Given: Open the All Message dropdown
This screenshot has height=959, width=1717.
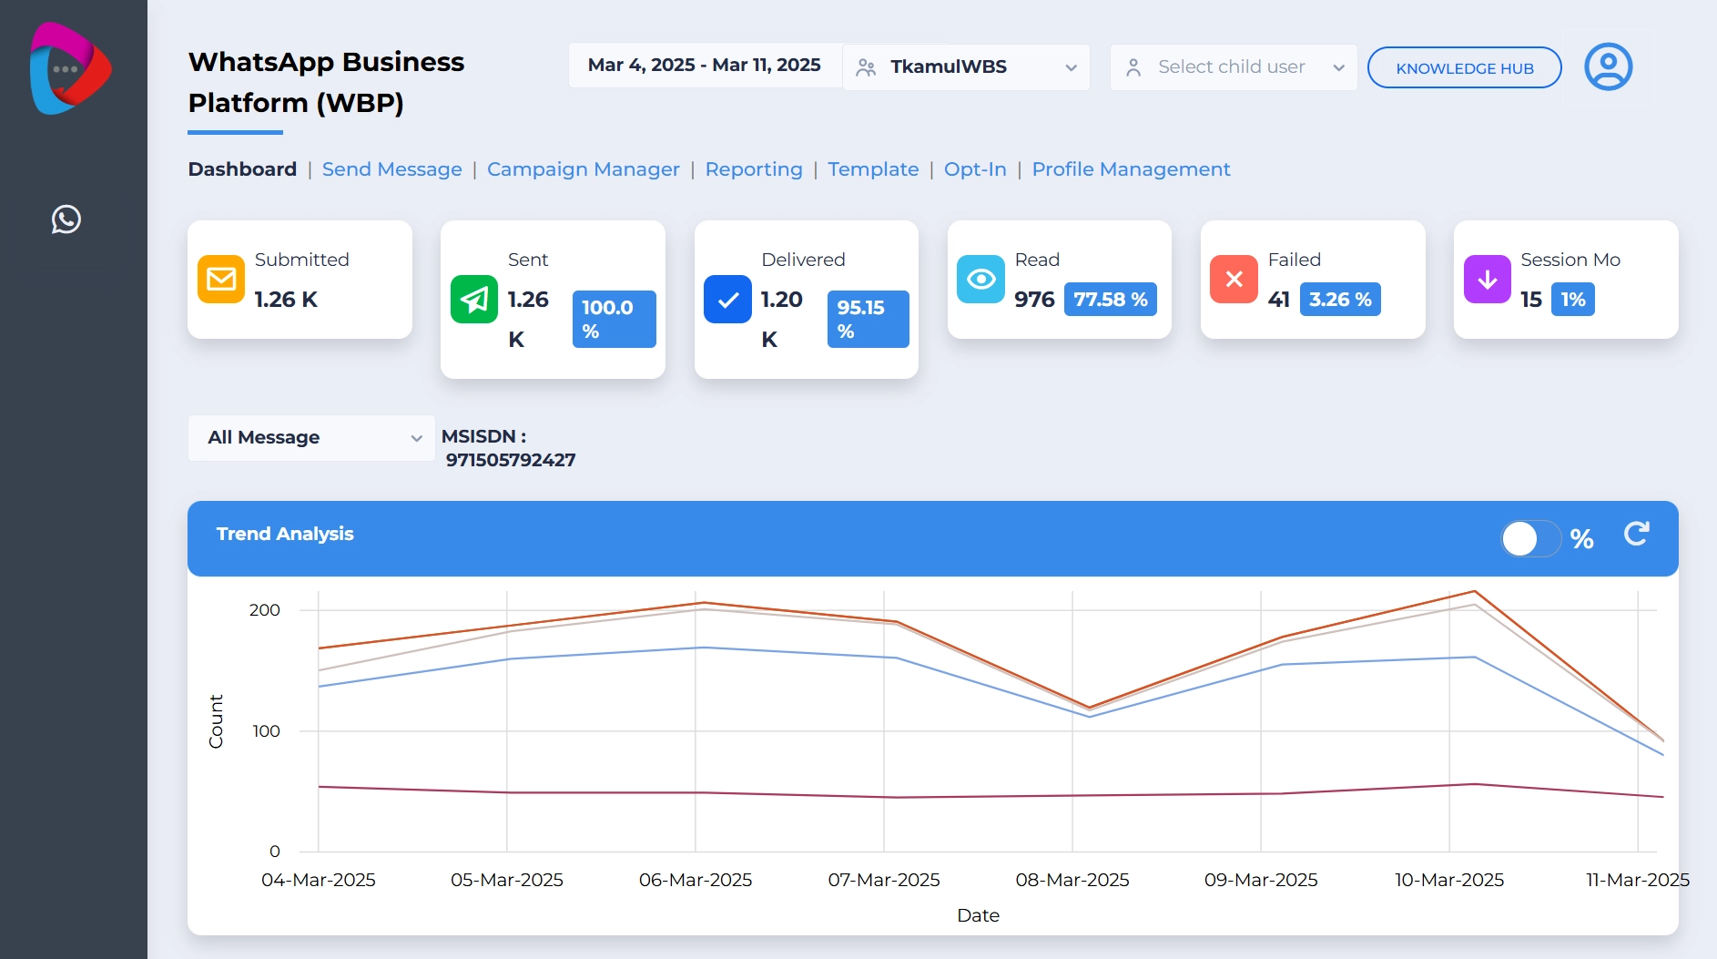Looking at the screenshot, I should click(311, 438).
